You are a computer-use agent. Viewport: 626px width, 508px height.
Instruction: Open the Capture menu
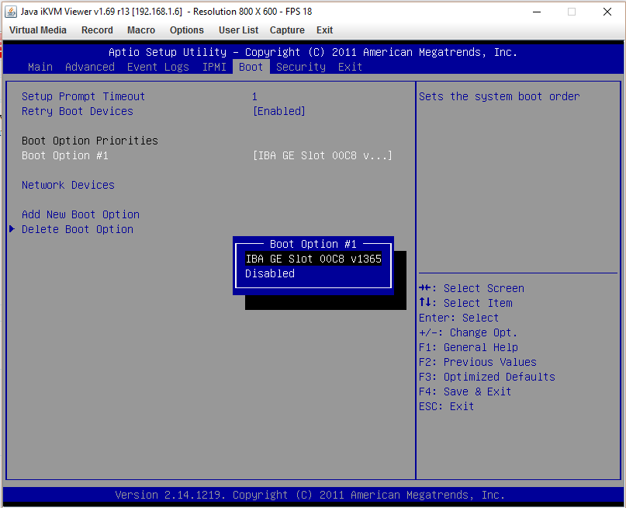coord(287,30)
